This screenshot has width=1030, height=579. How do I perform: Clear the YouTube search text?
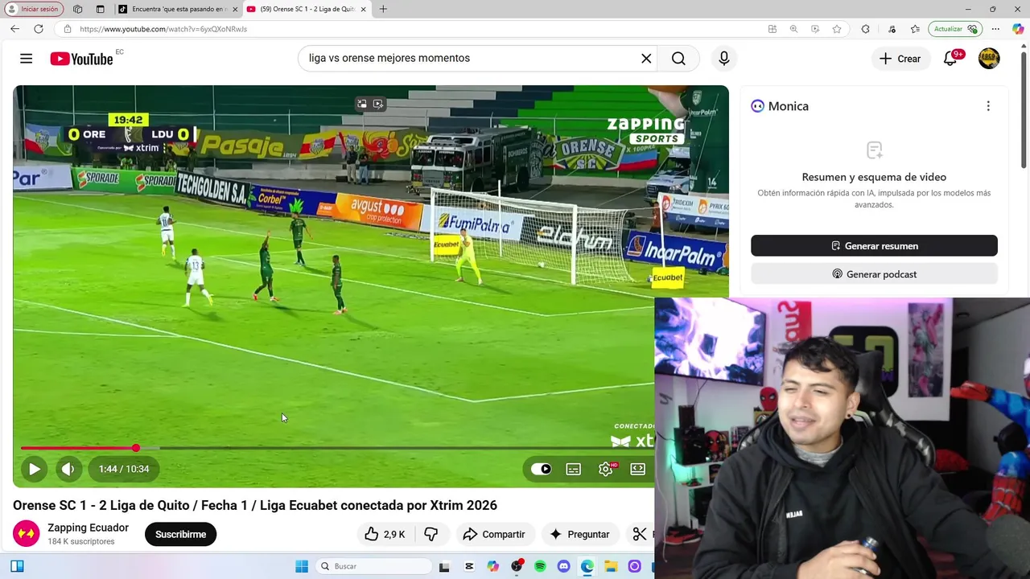[646, 58]
